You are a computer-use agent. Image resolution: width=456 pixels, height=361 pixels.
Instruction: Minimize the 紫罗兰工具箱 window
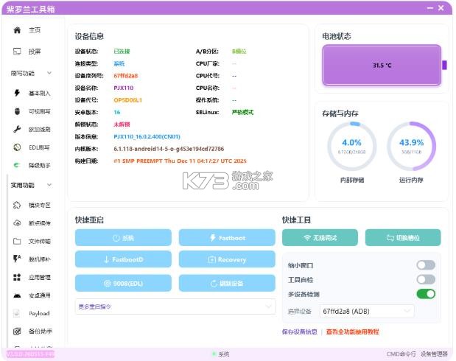point(429,8)
